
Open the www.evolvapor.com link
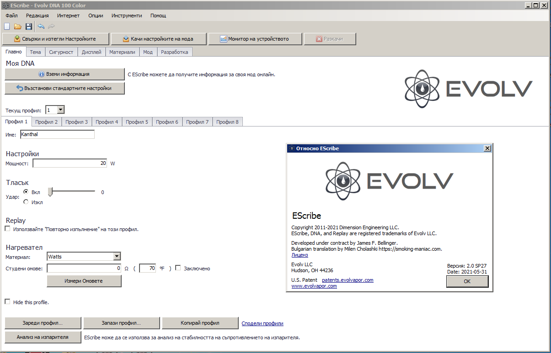[x=314, y=286]
